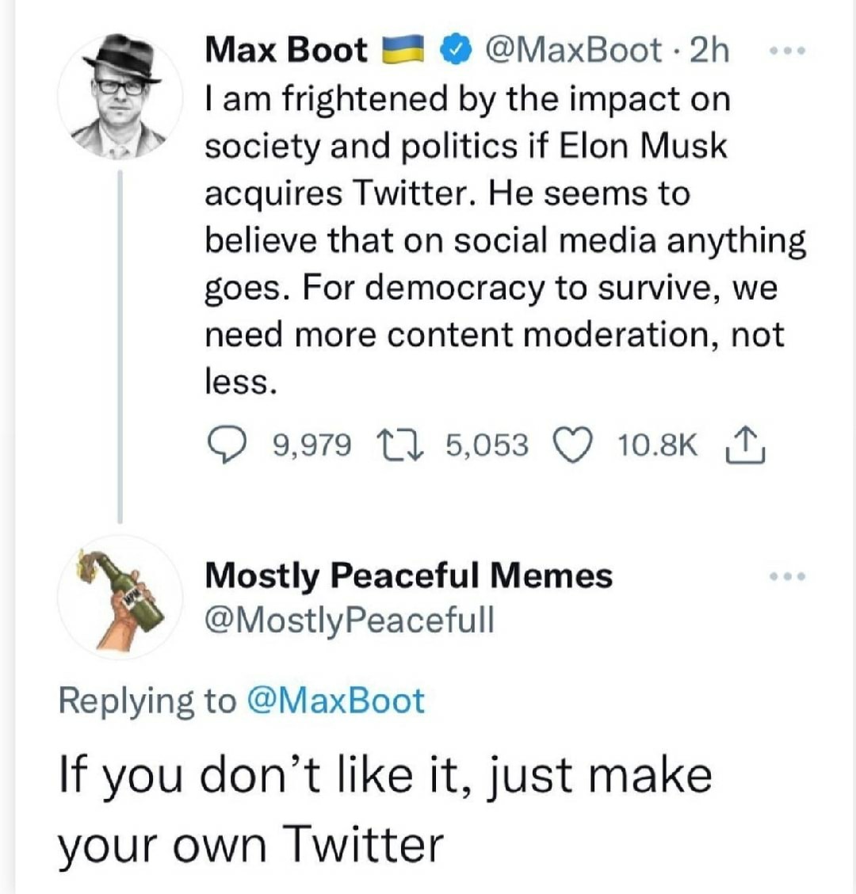856x894 pixels.
Task: Click @MaxBoot link in Replying to line
Action: [x=336, y=700]
